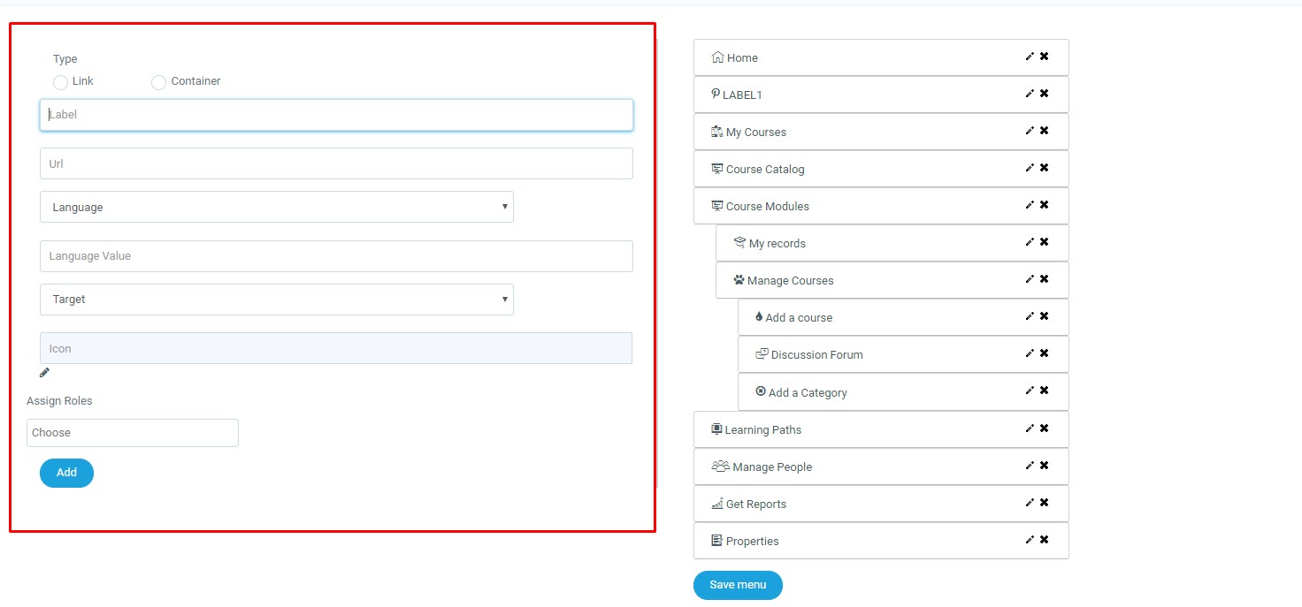This screenshot has width=1302, height=607.
Task: Open the Language dropdown
Action: point(276,207)
